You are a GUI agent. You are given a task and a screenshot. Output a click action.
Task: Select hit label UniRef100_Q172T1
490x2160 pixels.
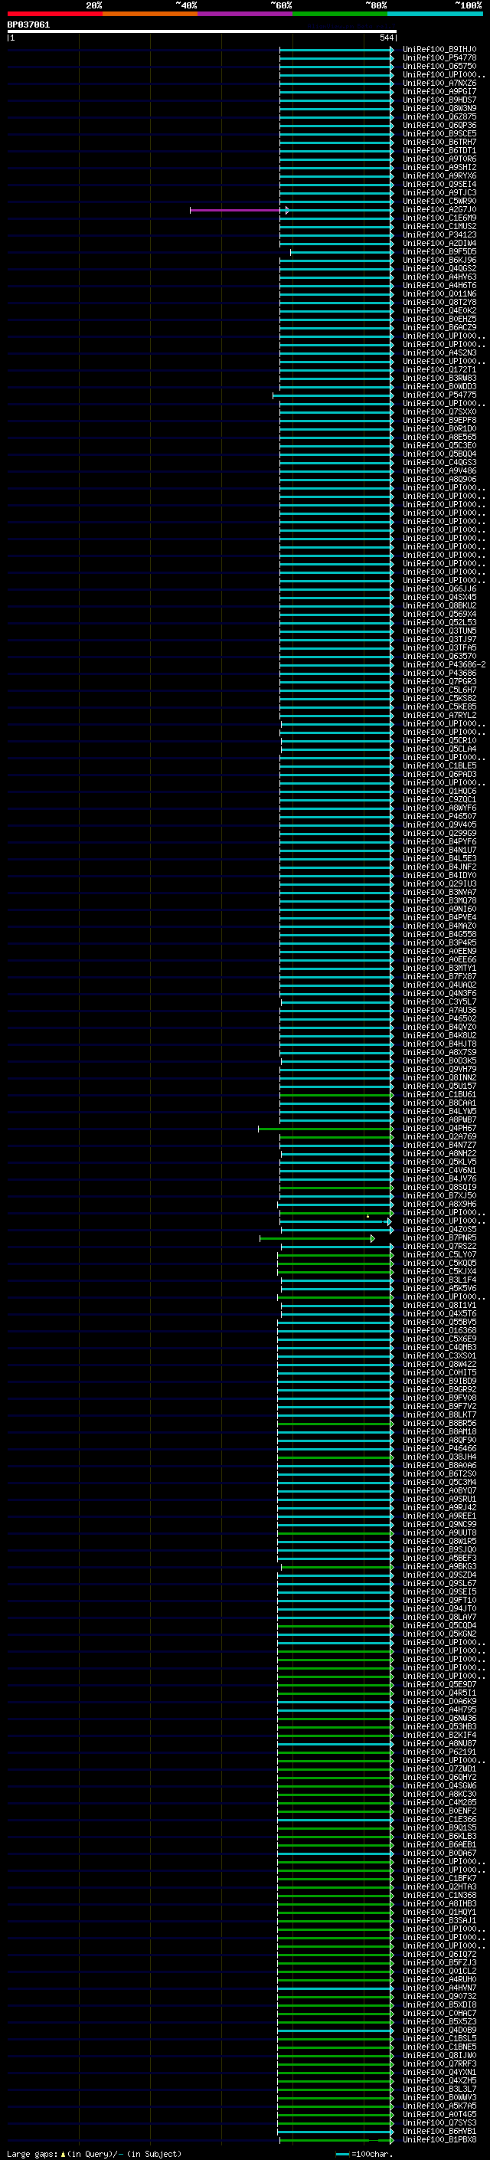coord(439,370)
